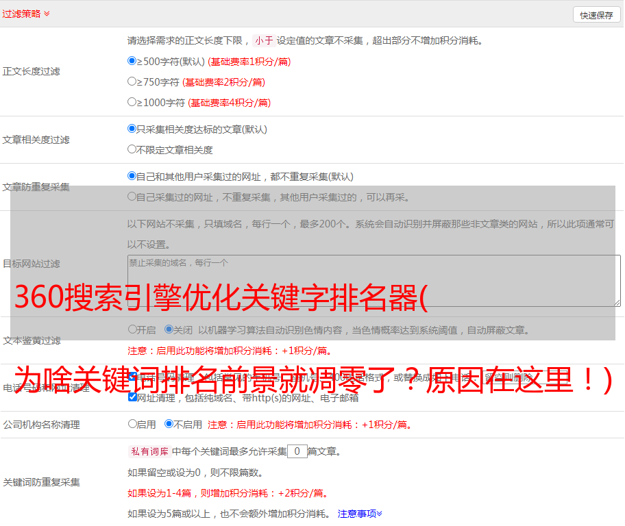Viewport: 625px width, 526px height.
Task: Click the 文本鉴黄过滤 row label
Action: (x=32, y=340)
